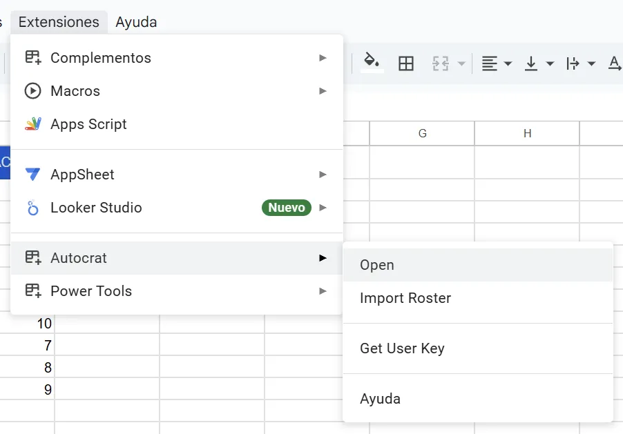Select Complementos menu entry
Viewport: 623px width, 434px height.
(x=177, y=58)
